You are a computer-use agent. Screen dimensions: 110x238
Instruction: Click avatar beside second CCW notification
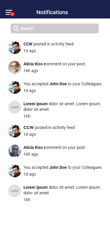(x=15, y=131)
